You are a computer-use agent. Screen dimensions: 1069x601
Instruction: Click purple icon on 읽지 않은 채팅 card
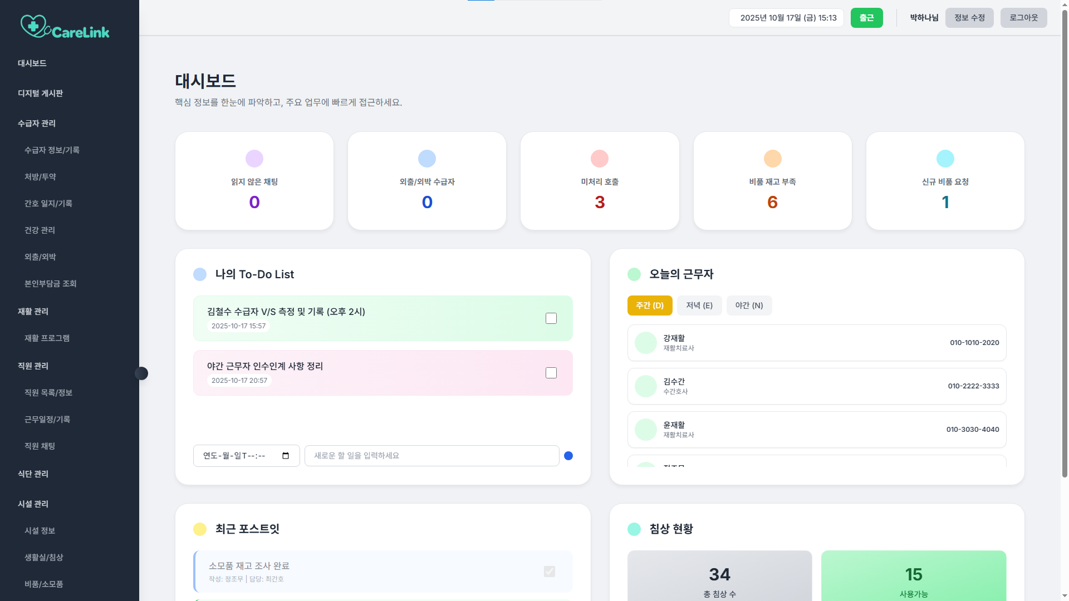point(254,159)
